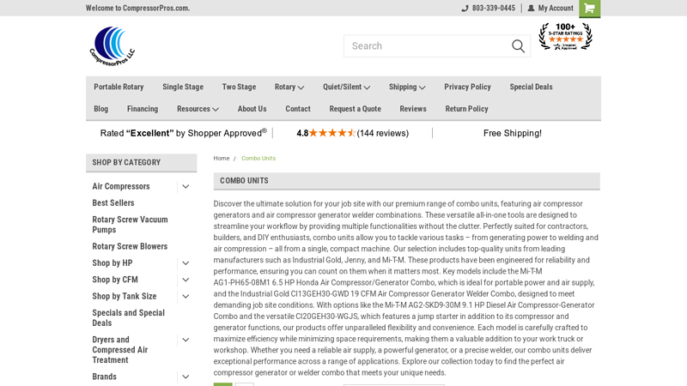Expand the Shop by HP category
The image size is (687, 386).
185,263
